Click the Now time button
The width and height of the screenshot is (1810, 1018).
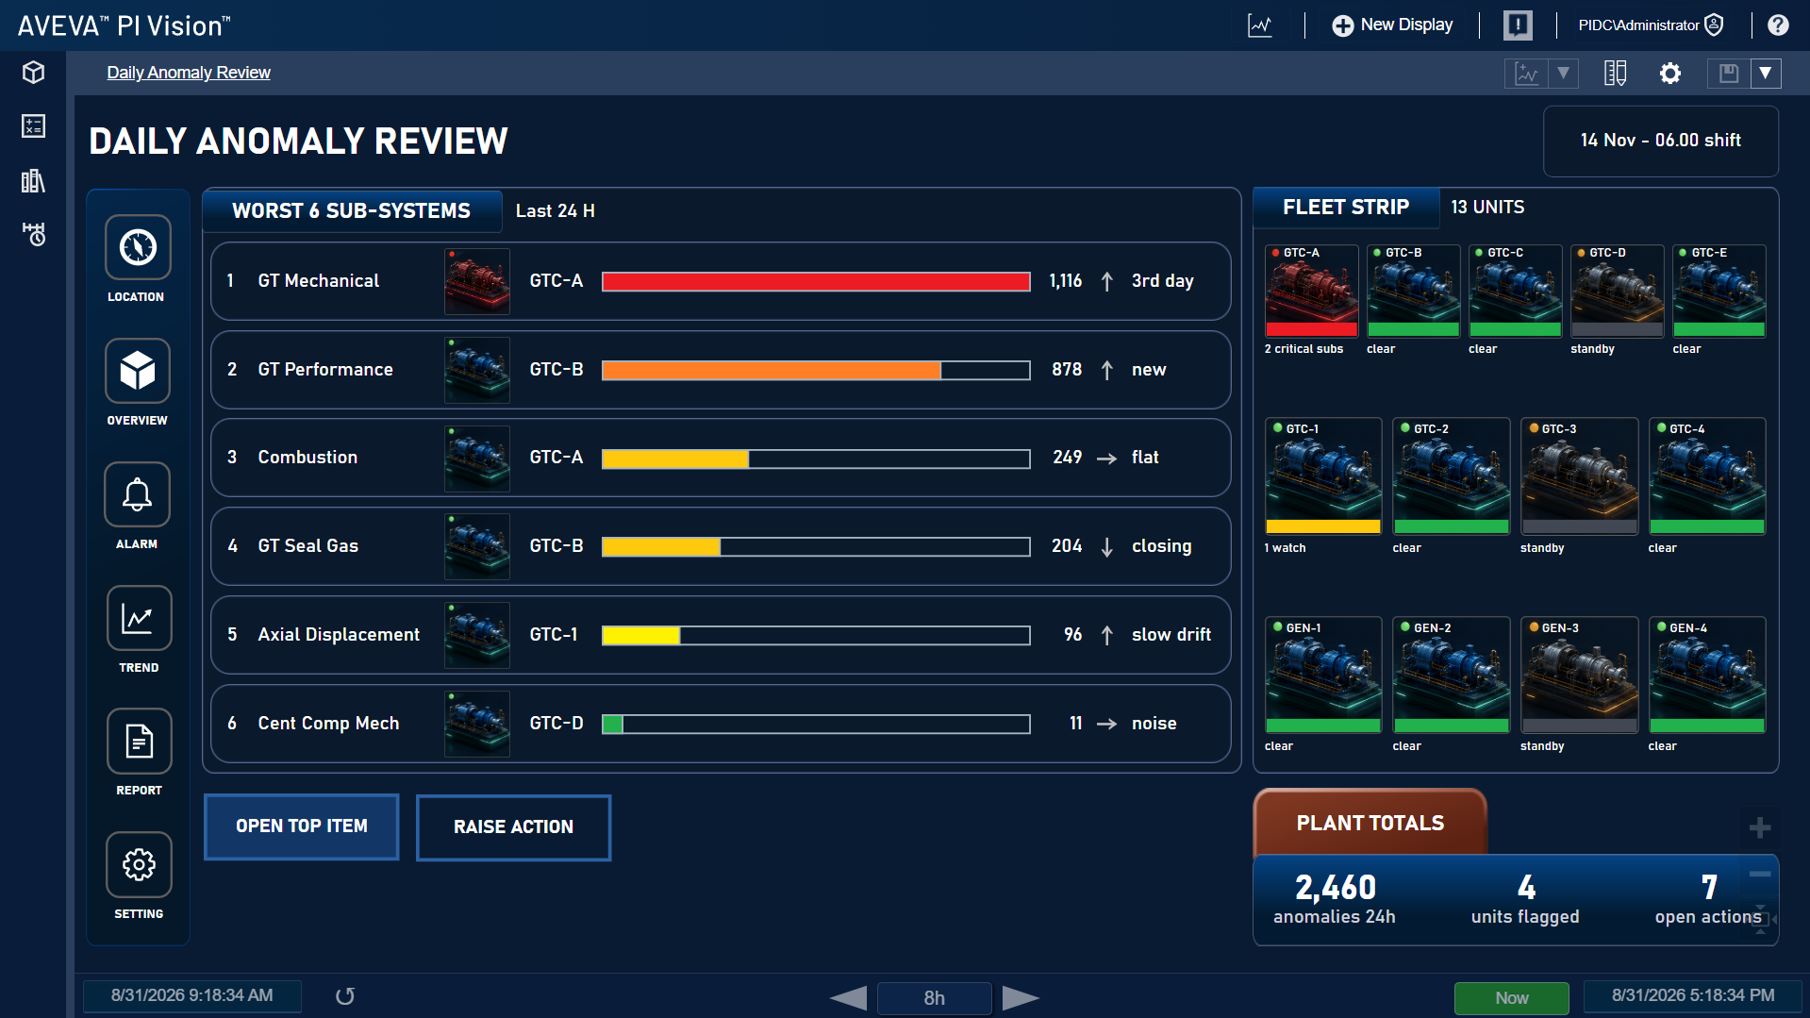click(x=1511, y=997)
